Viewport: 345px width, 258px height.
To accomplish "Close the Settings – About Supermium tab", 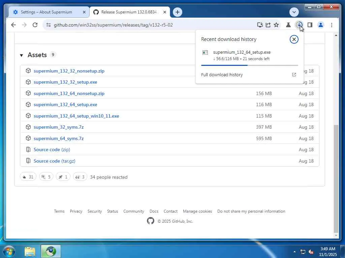I will coord(84,12).
